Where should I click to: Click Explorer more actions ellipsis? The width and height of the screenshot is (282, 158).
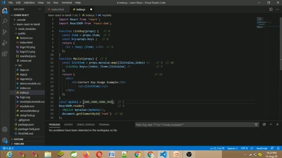click(39, 9)
